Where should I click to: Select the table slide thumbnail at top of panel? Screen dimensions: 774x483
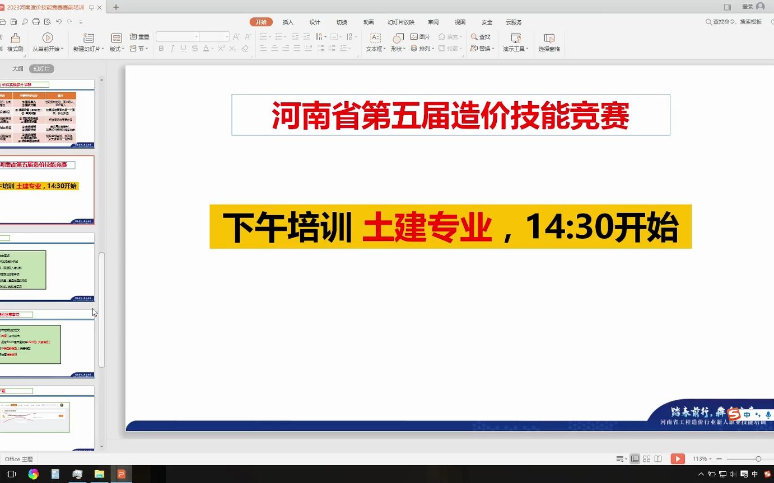point(47,115)
